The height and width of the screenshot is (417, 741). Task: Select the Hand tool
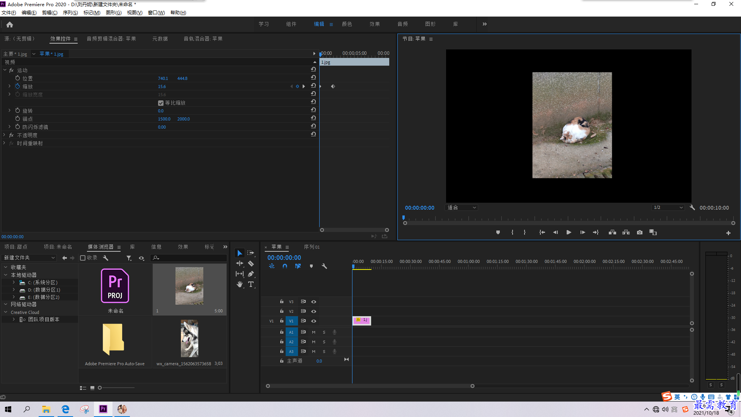pyautogui.click(x=240, y=284)
